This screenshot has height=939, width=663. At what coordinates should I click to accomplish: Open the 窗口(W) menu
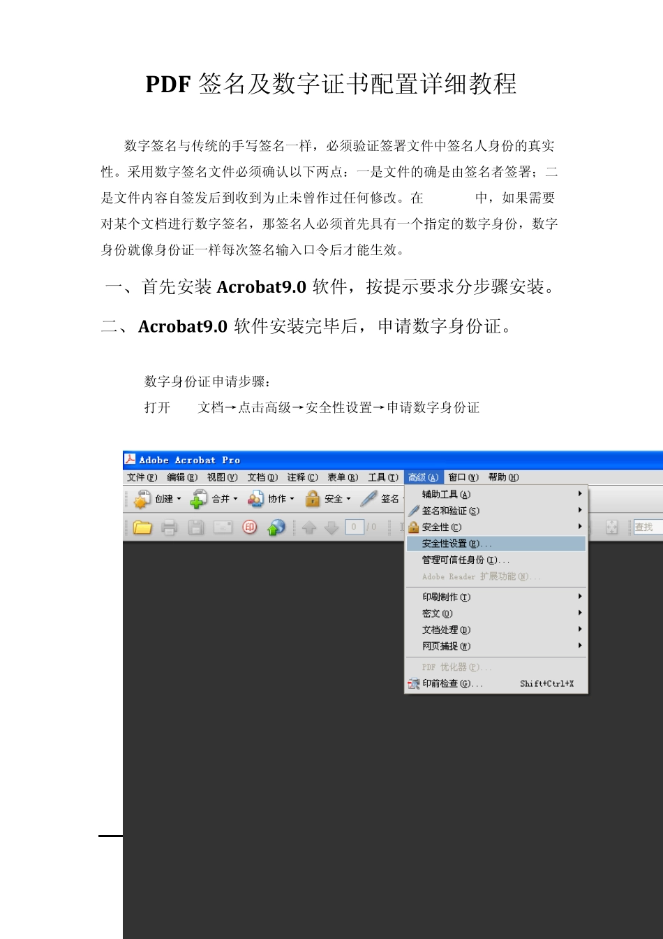coord(463,477)
